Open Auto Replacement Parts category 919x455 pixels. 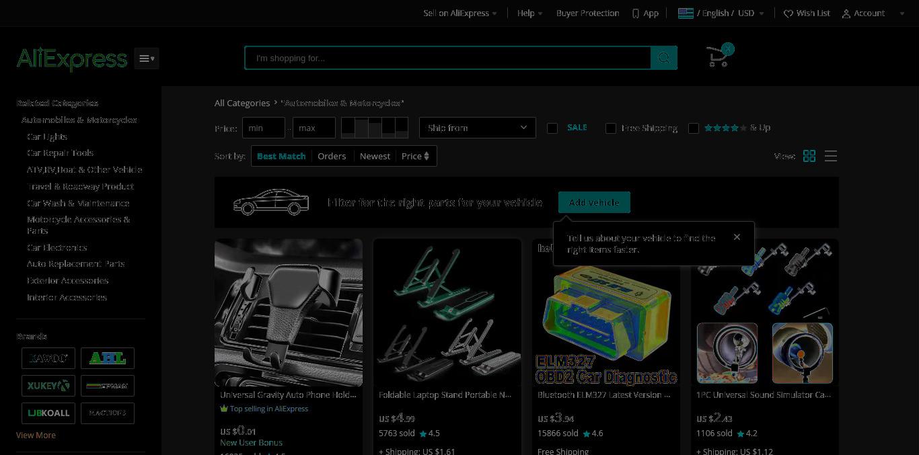click(x=75, y=263)
